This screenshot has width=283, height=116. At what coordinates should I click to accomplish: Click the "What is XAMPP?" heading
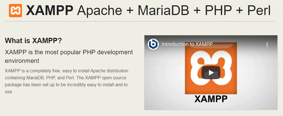pyautogui.click(x=33, y=41)
